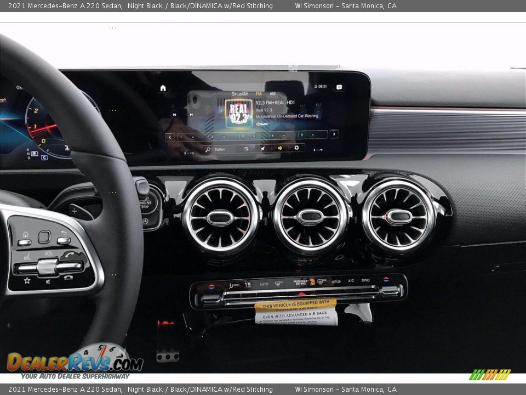Screen dimensions: 526x395
Task: Select station preset 1
Action: 193,137
